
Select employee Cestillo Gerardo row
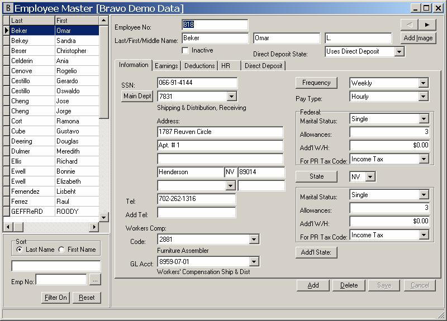(54, 81)
